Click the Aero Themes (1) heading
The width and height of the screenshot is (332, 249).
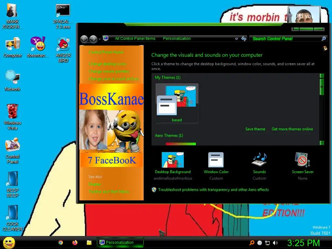click(169, 136)
